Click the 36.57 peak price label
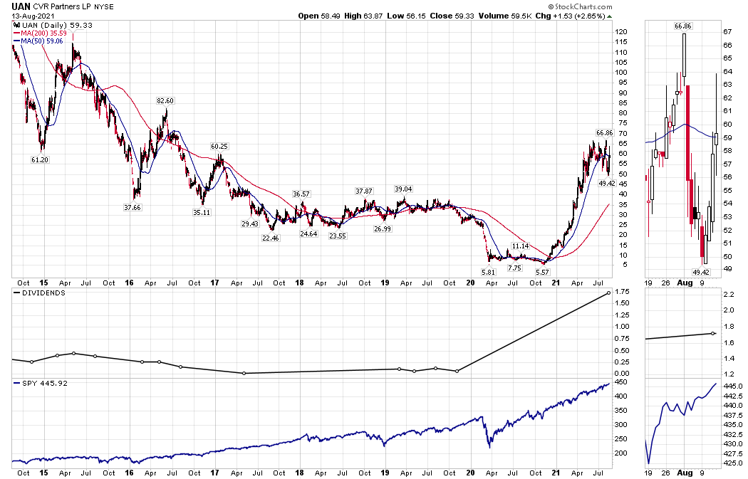 (x=301, y=194)
